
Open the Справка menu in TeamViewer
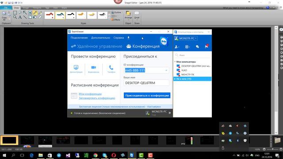tap(119, 38)
